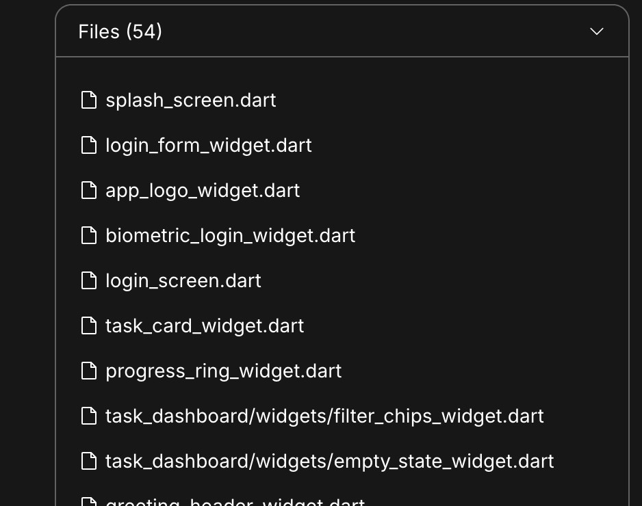Click the document icon next to login_form_widget.dart
642x506 pixels.
click(x=89, y=145)
